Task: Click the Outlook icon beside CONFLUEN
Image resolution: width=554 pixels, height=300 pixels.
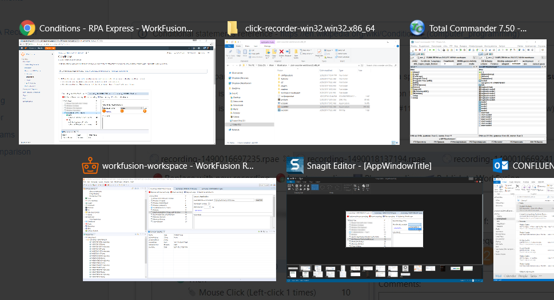Action: point(501,166)
